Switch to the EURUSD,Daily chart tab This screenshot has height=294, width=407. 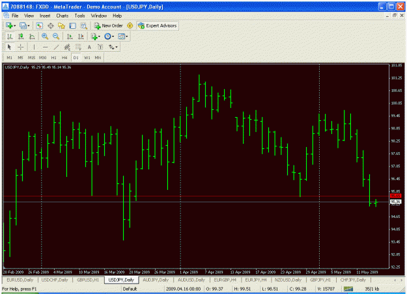[20, 280]
